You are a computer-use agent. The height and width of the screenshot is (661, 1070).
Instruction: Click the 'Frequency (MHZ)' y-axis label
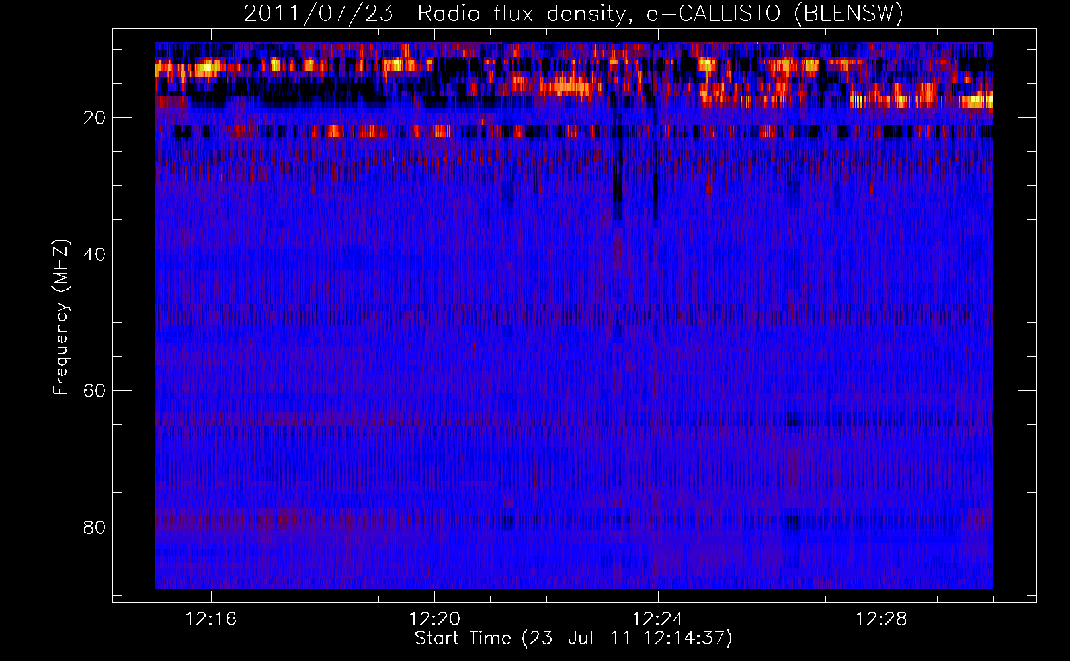(61, 317)
